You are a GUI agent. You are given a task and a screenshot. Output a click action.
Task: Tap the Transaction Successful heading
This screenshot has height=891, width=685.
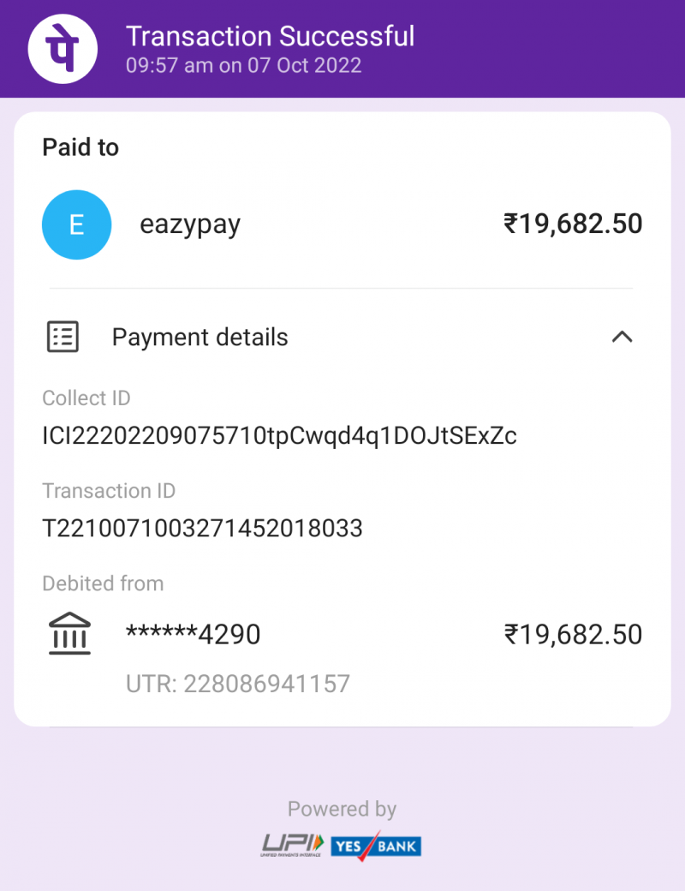click(x=270, y=36)
